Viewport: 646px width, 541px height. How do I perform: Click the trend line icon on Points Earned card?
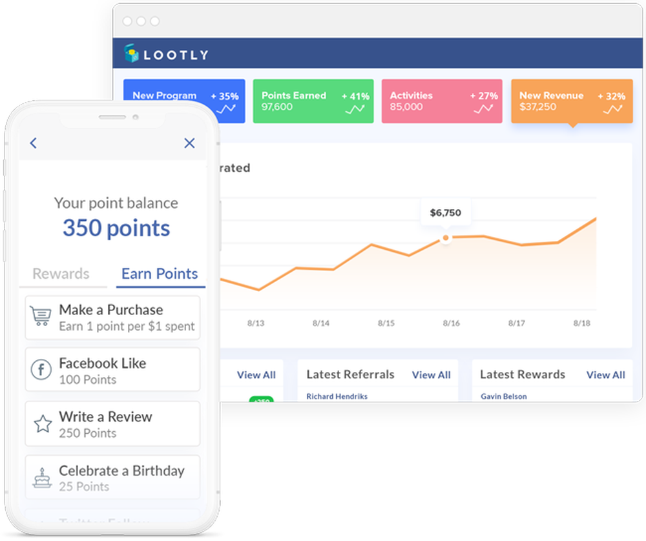click(355, 109)
